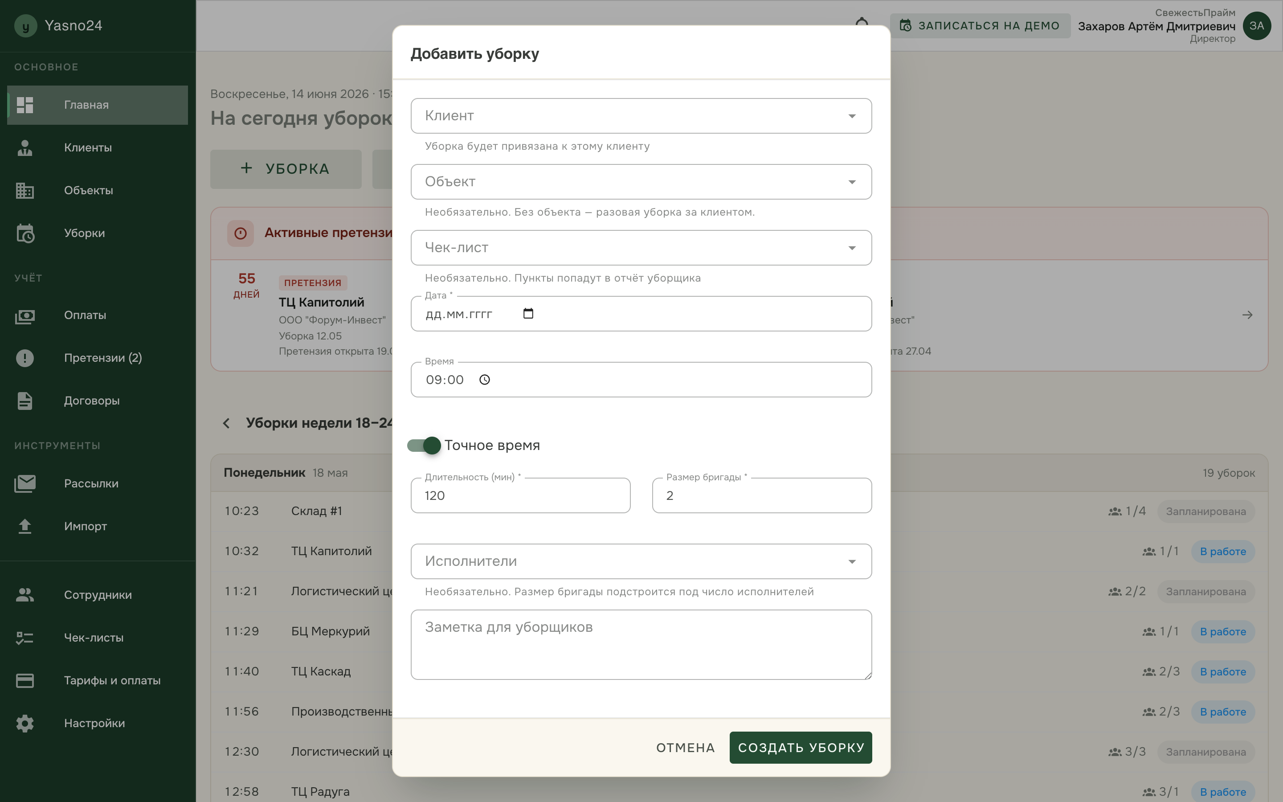
Task: Click the Рассылки envelope icon
Action: coord(25,483)
